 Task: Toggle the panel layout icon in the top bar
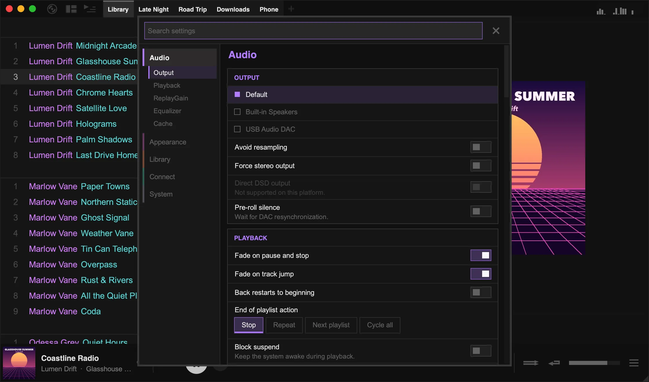(x=71, y=9)
